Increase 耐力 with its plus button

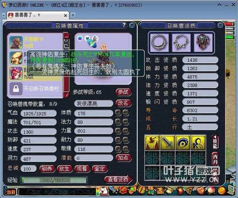[x=118, y=140]
